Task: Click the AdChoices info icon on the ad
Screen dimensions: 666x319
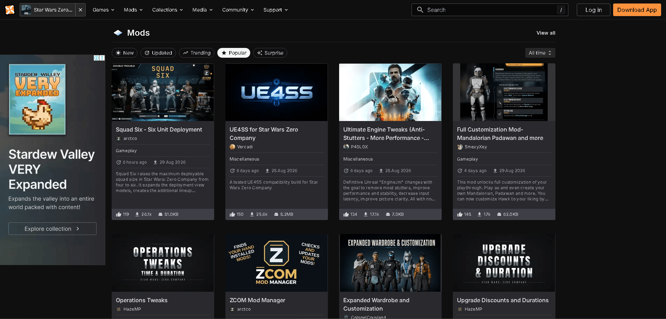Action: tap(96, 58)
